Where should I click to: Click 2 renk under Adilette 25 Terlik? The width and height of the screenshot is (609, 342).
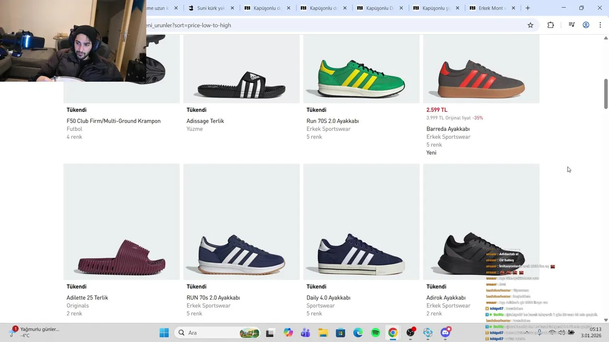click(74, 313)
